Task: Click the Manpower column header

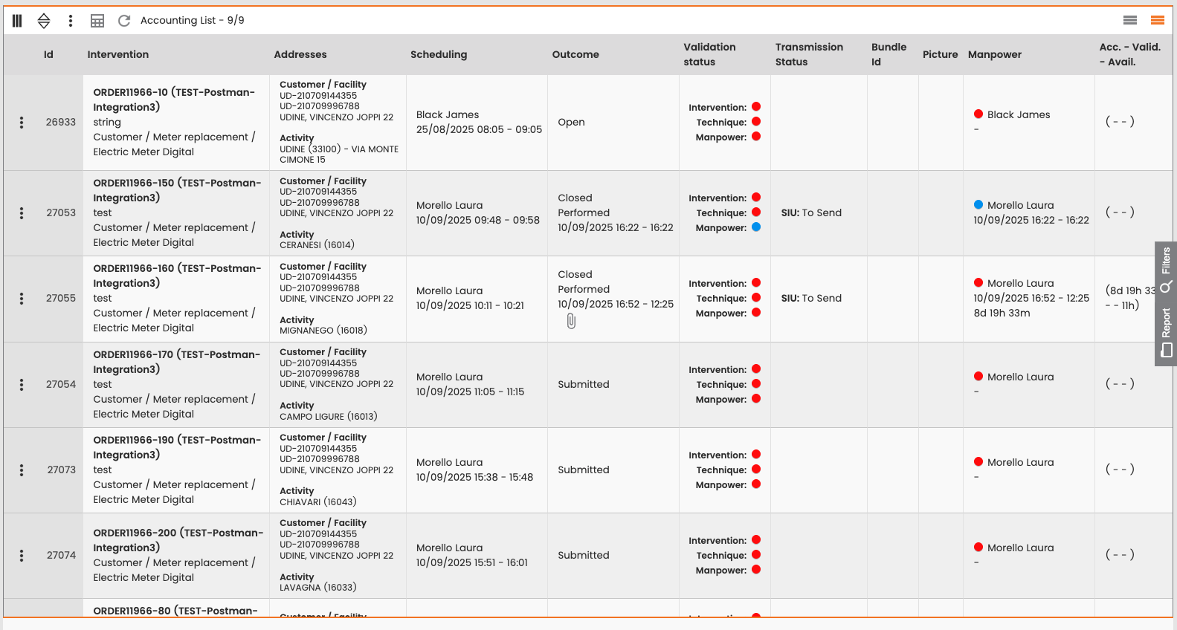Action: [995, 55]
